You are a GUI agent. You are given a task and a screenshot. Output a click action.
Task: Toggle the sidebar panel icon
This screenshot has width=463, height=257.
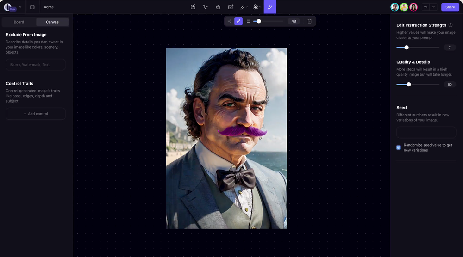click(32, 7)
